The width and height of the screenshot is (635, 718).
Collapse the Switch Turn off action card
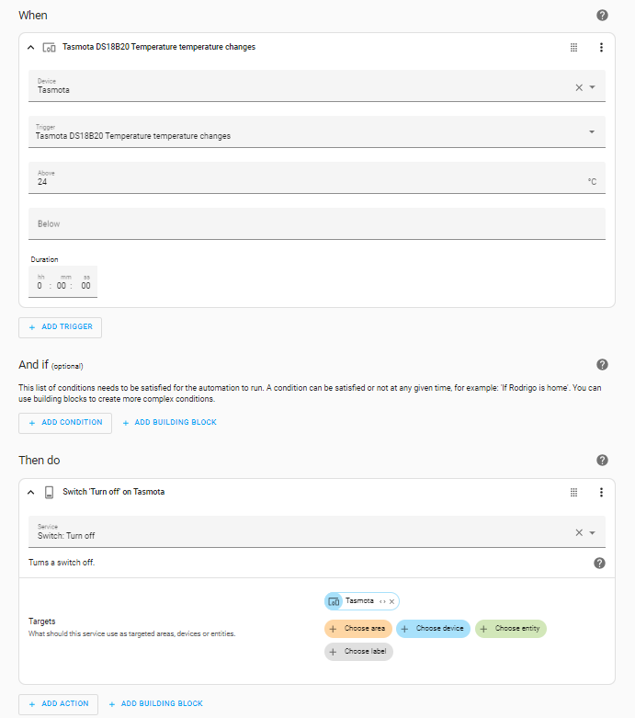30,493
